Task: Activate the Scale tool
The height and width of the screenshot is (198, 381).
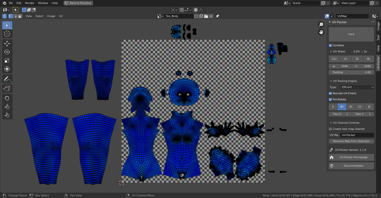Action: [x=7, y=61]
